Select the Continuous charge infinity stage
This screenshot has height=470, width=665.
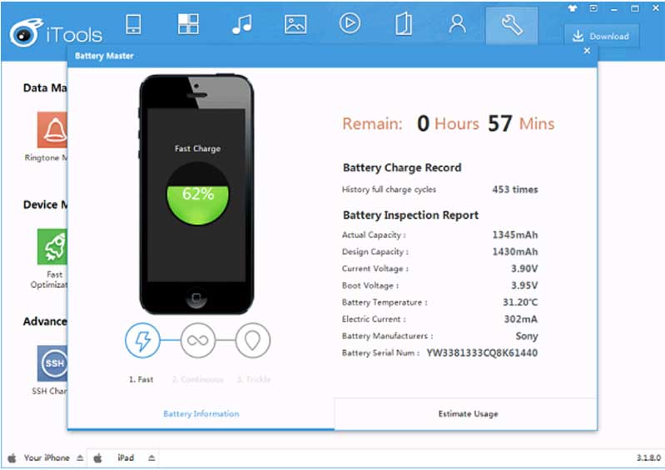tap(198, 340)
